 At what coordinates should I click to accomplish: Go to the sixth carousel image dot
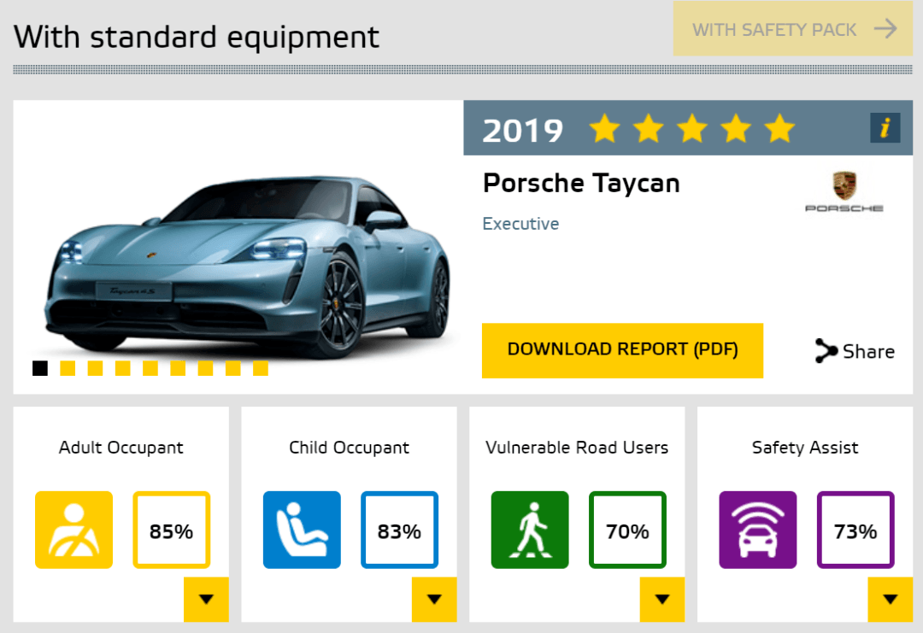tap(178, 368)
